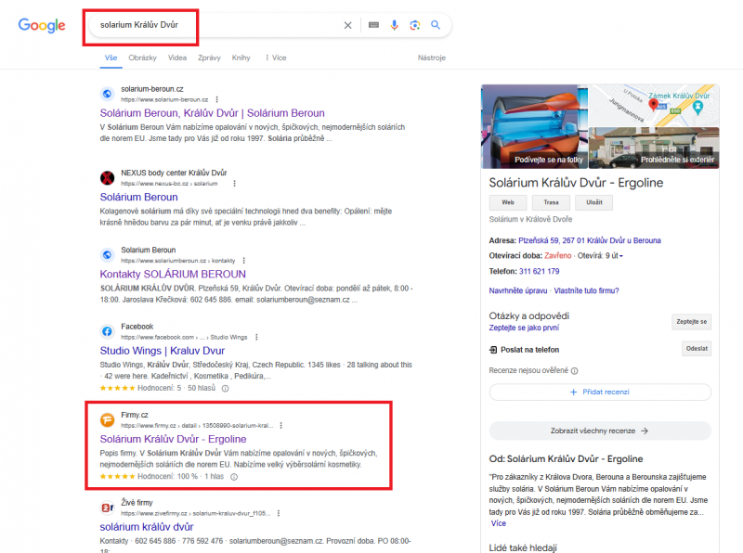Submit search with the magnifier icon
743x553 pixels.
pyautogui.click(x=436, y=25)
